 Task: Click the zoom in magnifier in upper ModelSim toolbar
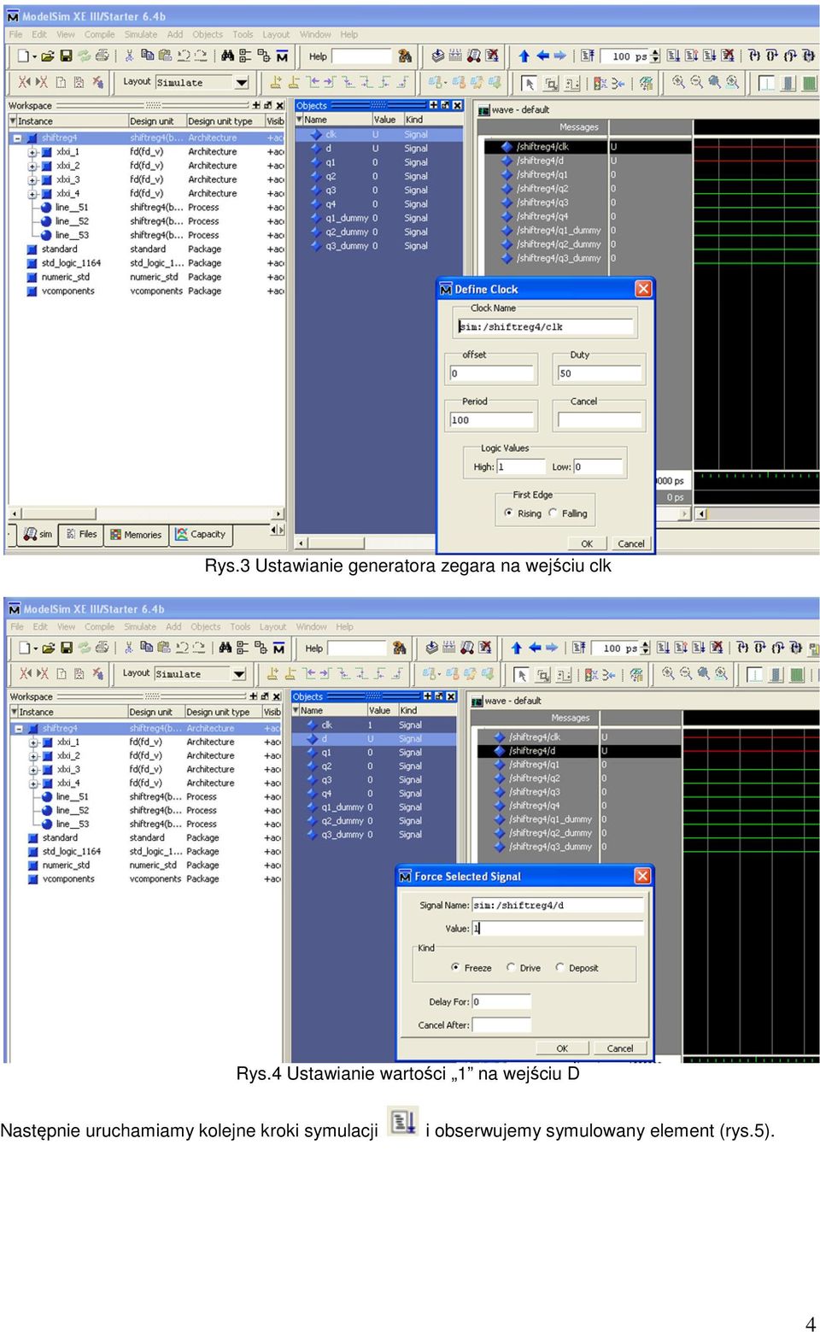coord(678,83)
